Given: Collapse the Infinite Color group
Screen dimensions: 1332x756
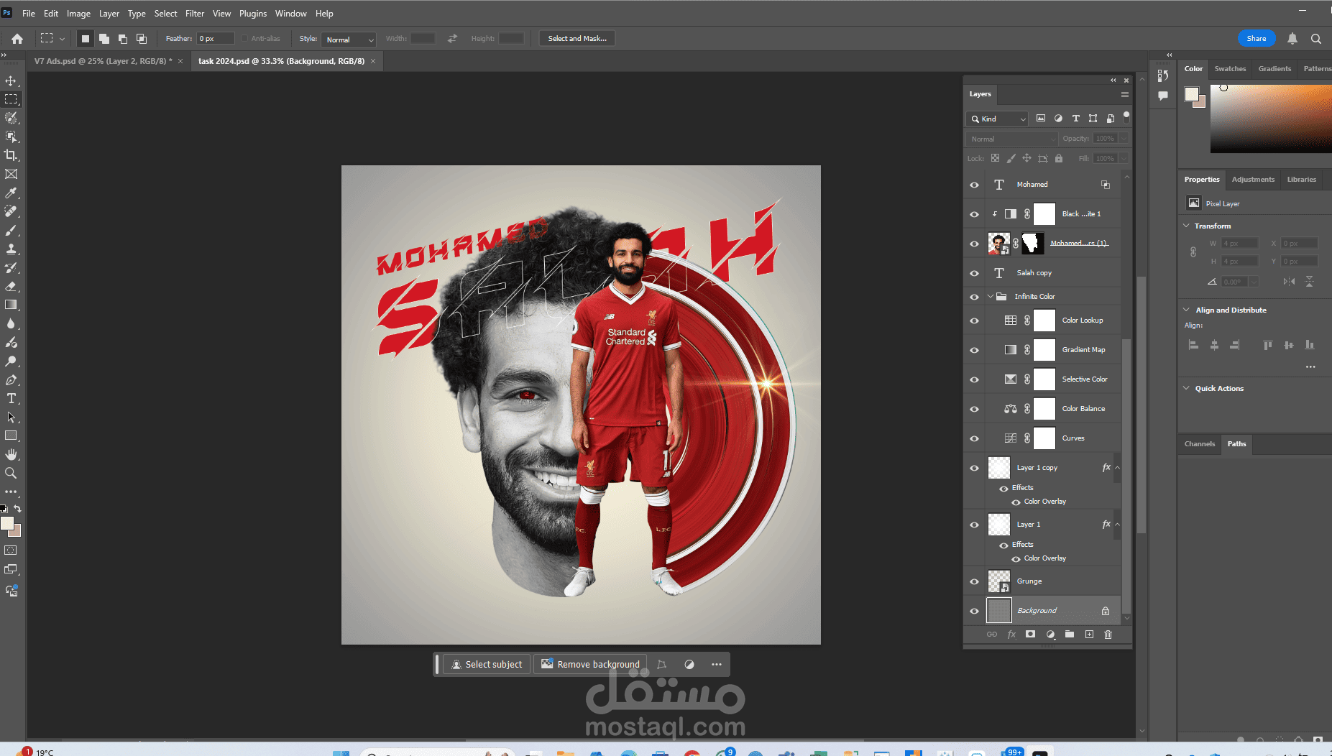Looking at the screenshot, I should pyautogui.click(x=990, y=296).
